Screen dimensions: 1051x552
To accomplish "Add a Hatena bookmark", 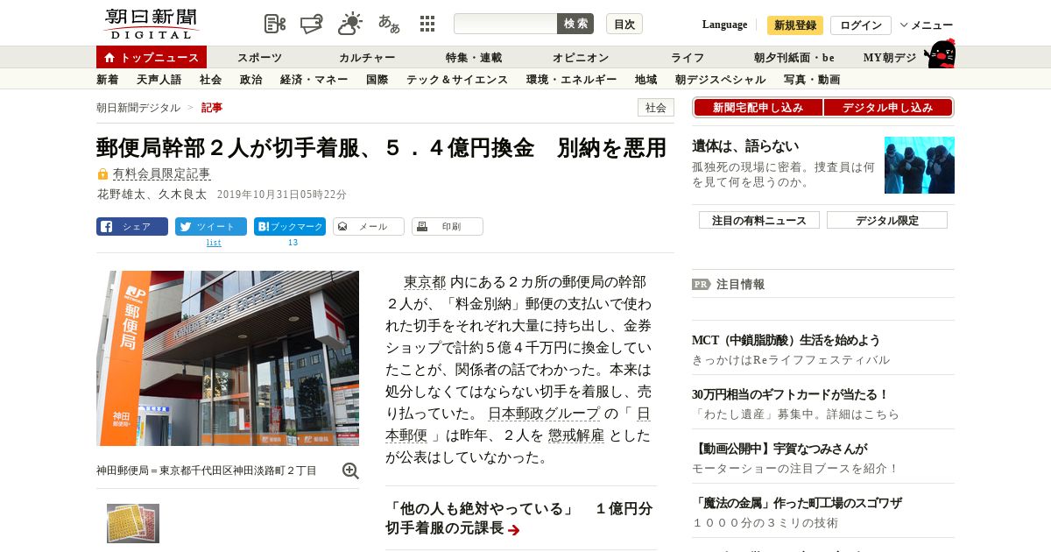I will tap(290, 226).
